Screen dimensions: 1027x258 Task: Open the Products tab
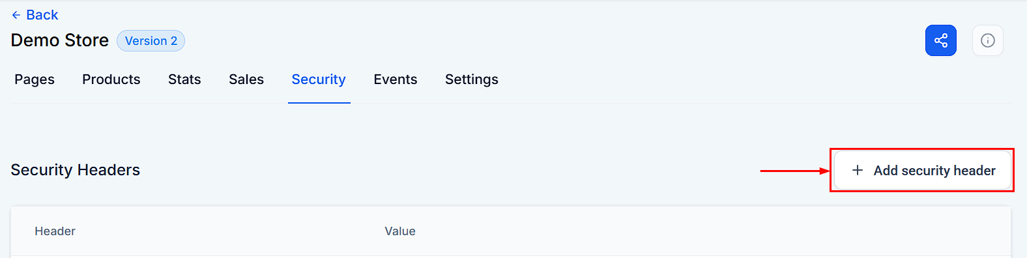(x=111, y=79)
